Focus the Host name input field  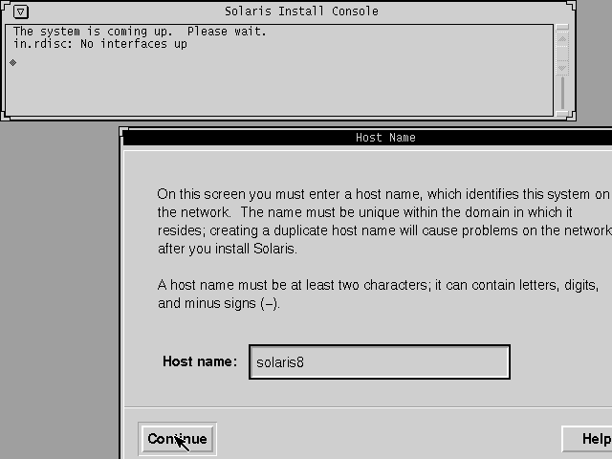[x=380, y=361]
